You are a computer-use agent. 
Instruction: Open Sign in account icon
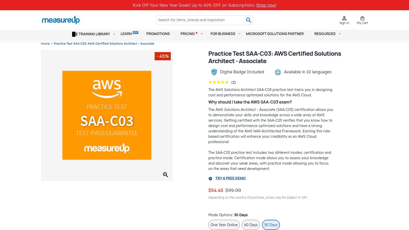click(x=344, y=18)
